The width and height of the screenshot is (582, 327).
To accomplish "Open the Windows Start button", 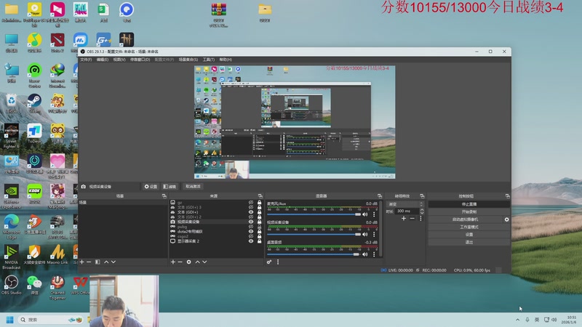I will [x=10, y=320].
